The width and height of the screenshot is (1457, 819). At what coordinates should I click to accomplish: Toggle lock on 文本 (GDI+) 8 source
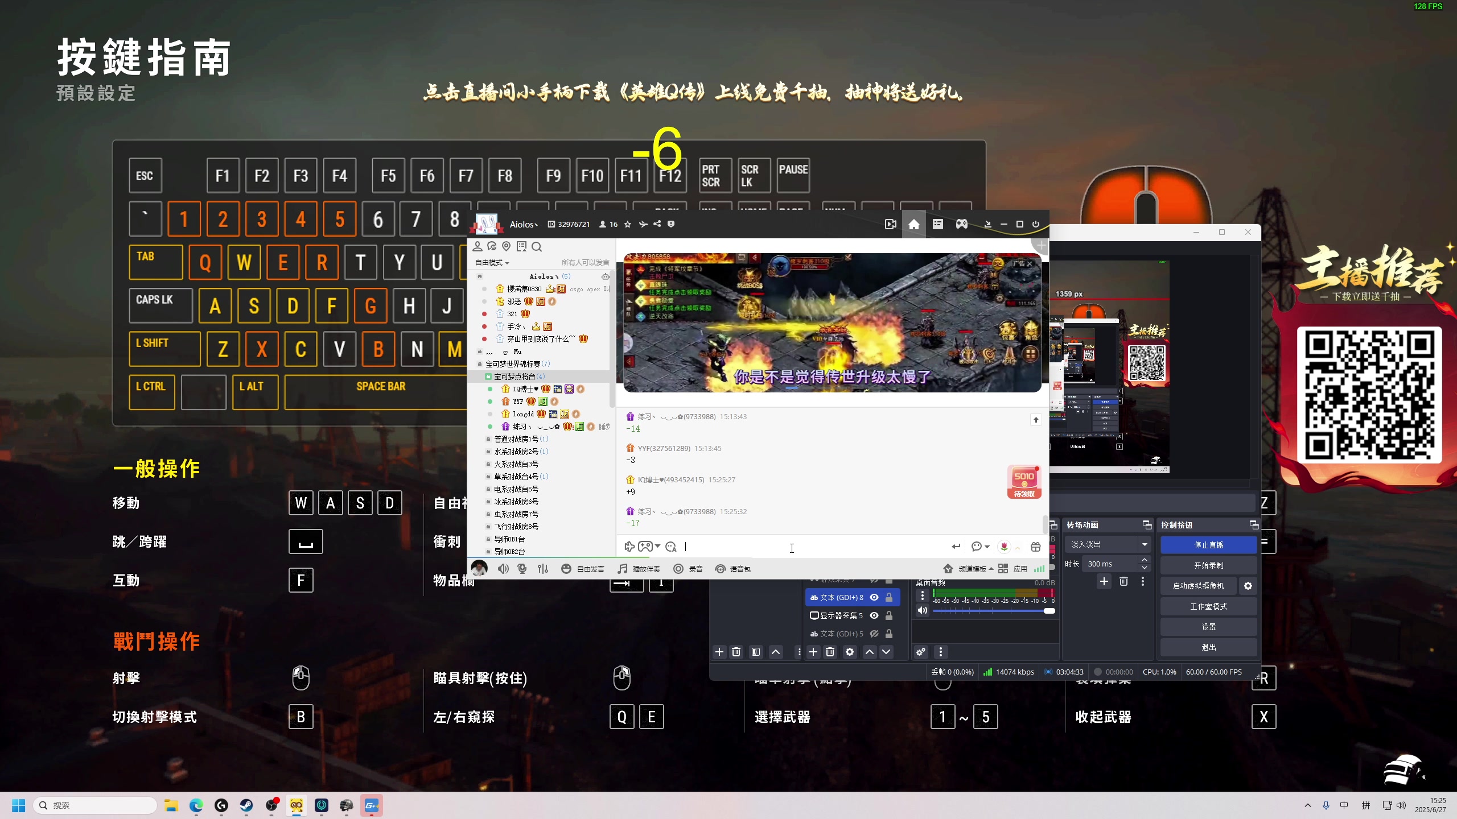pos(889,597)
